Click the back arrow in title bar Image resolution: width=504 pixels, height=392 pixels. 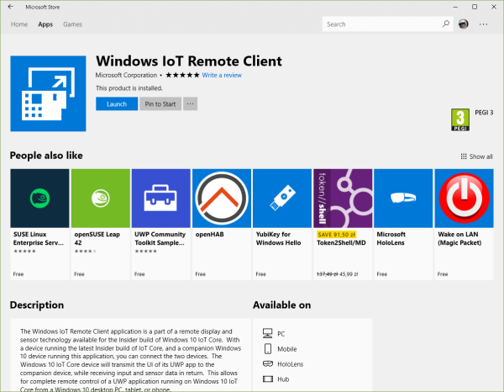pos(11,7)
